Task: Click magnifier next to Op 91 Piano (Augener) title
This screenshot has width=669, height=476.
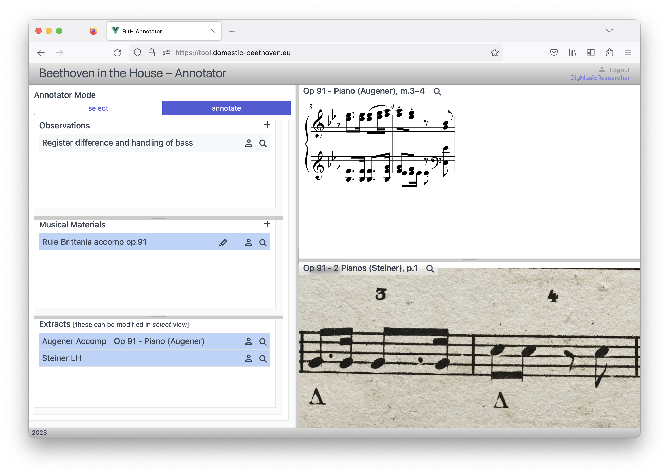Action: pos(437,91)
